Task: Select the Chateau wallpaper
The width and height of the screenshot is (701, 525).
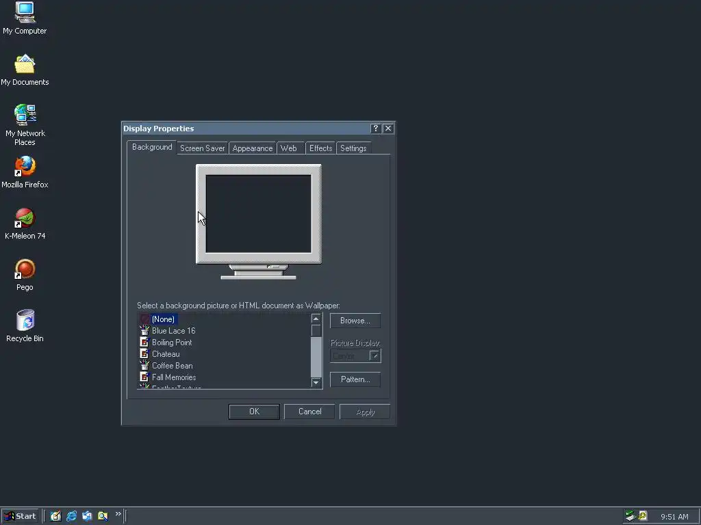Action: tap(166, 354)
